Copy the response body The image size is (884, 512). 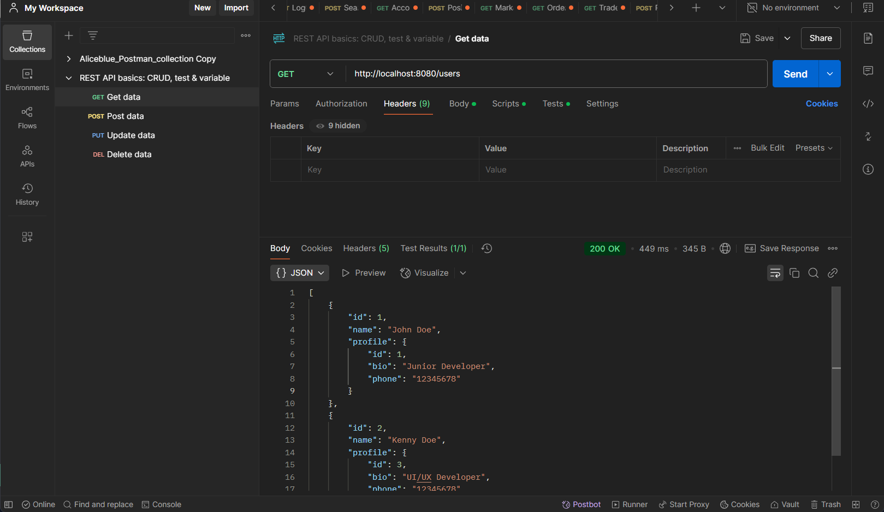pyautogui.click(x=794, y=273)
